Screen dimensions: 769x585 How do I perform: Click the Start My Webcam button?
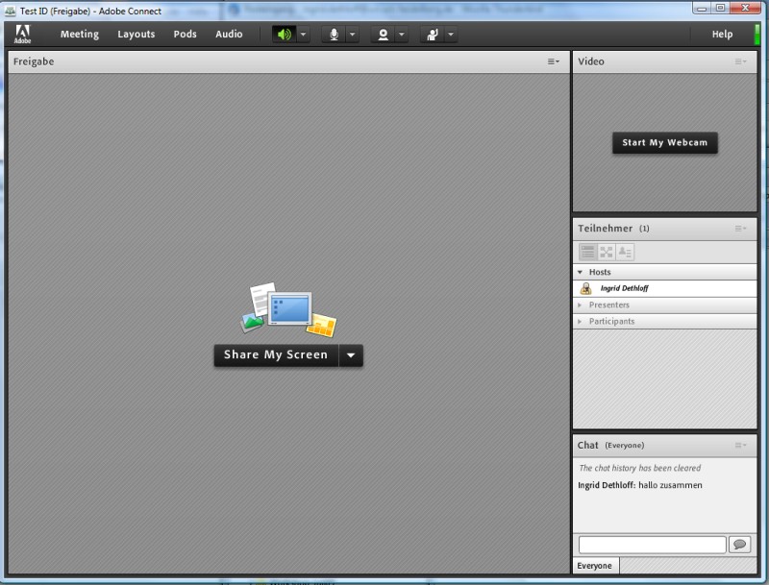(x=665, y=142)
